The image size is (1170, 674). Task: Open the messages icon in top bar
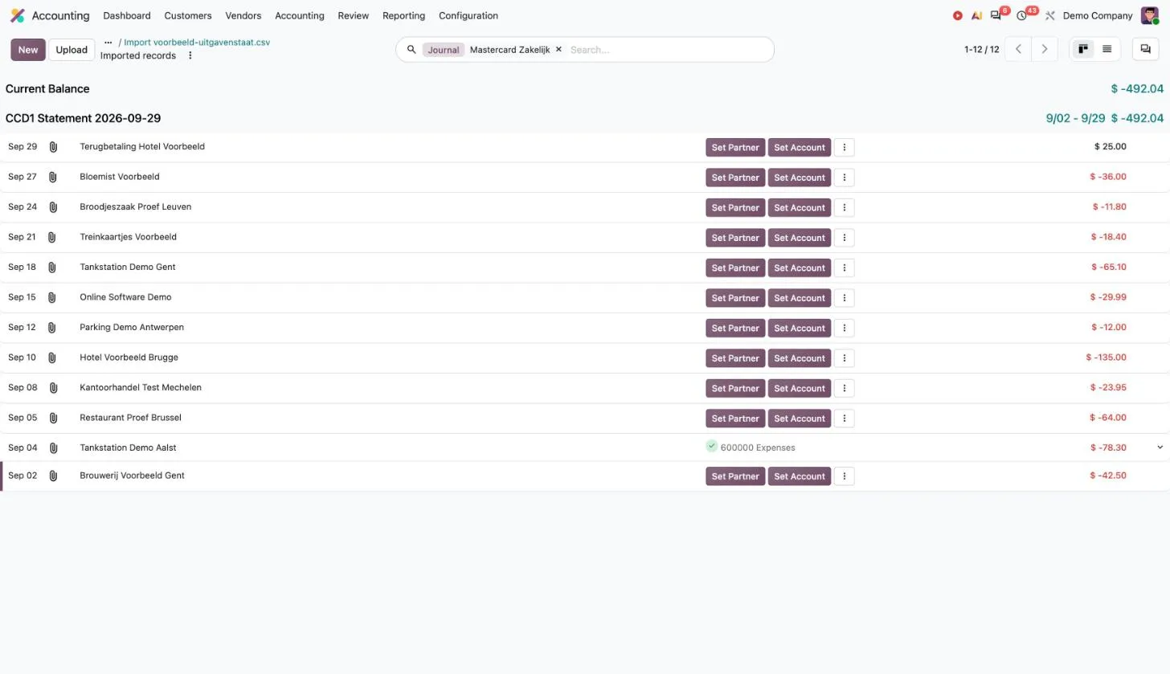(996, 15)
